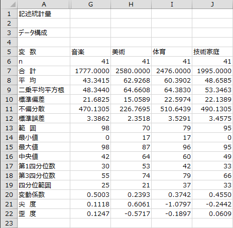Select row 1 header

9,14
